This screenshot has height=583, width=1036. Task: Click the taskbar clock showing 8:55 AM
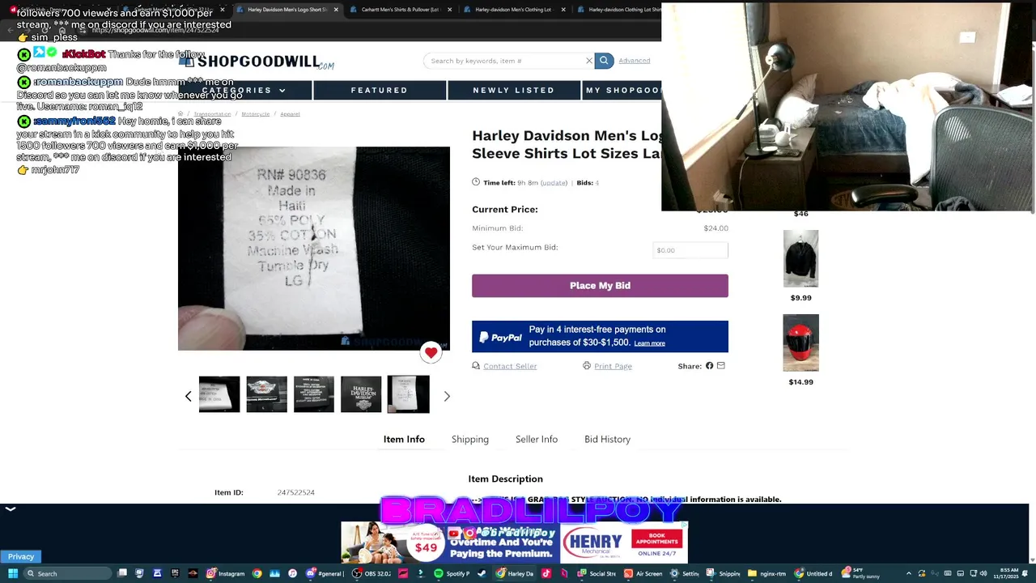coord(1007,573)
